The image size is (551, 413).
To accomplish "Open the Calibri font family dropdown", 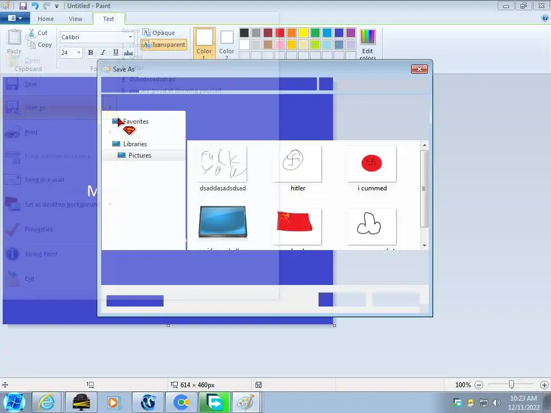I will pos(130,37).
